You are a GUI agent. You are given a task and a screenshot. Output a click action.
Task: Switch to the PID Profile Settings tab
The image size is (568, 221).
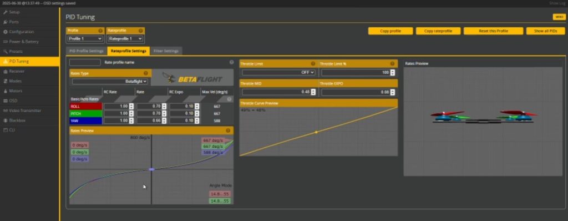[87, 51]
